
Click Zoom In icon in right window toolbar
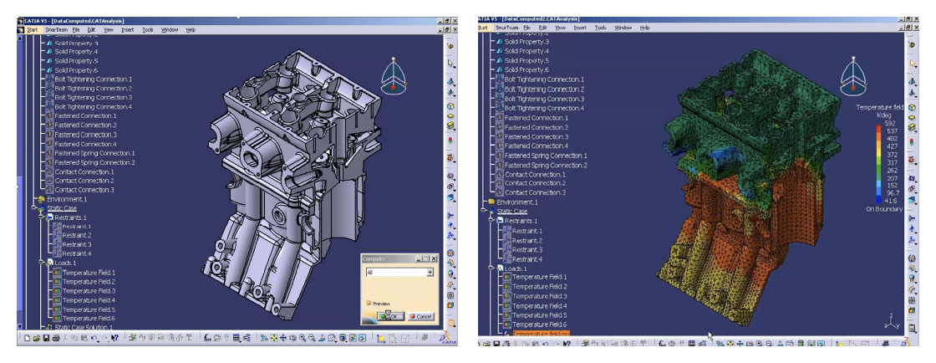[759, 344]
